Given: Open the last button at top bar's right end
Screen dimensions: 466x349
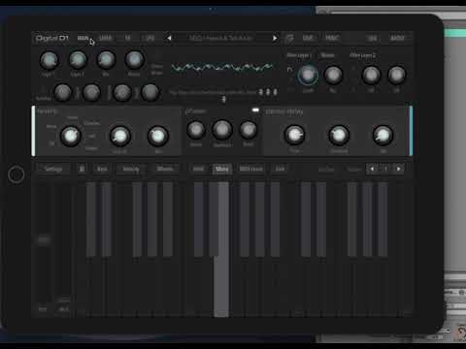Looking at the screenshot, I should (x=397, y=38).
